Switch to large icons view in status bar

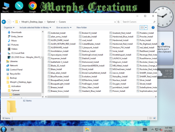pyautogui.click(x=155, y=118)
